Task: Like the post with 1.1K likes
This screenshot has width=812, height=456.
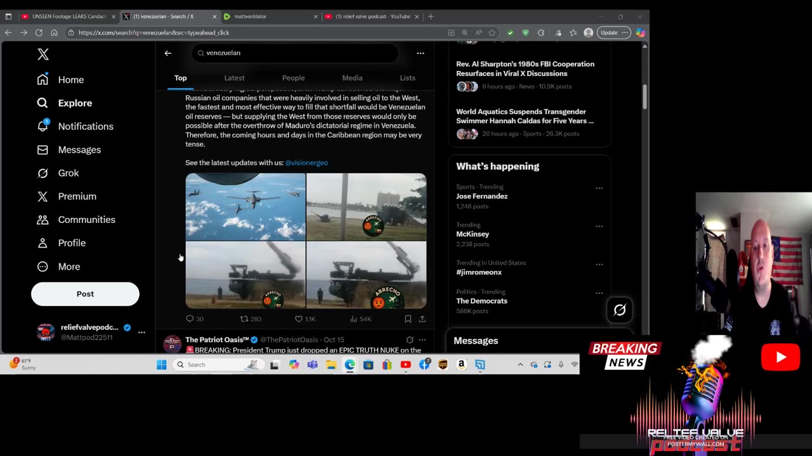Action: [x=299, y=319]
